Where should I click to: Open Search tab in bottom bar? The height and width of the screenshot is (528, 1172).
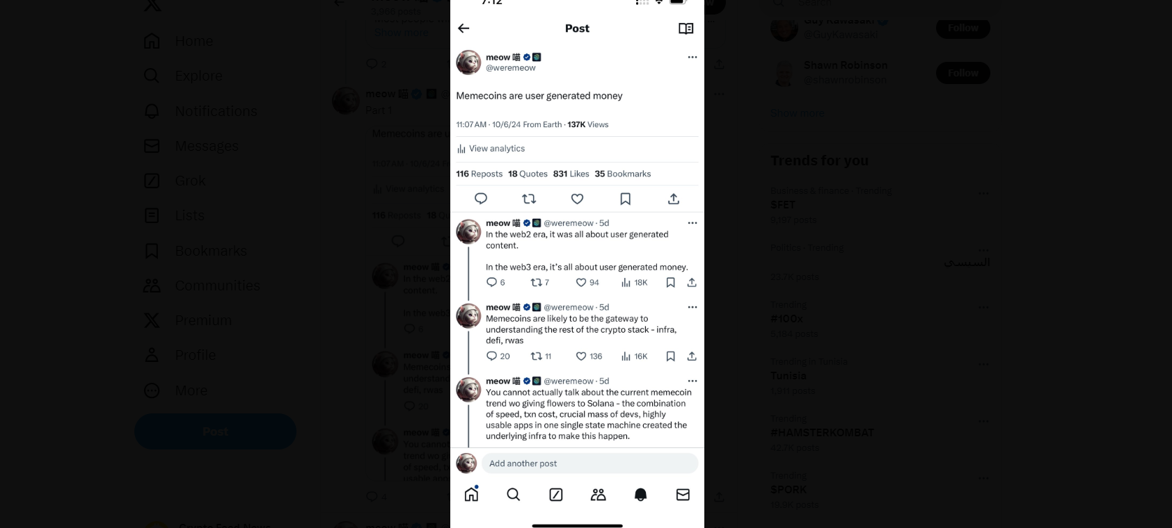pyautogui.click(x=514, y=494)
